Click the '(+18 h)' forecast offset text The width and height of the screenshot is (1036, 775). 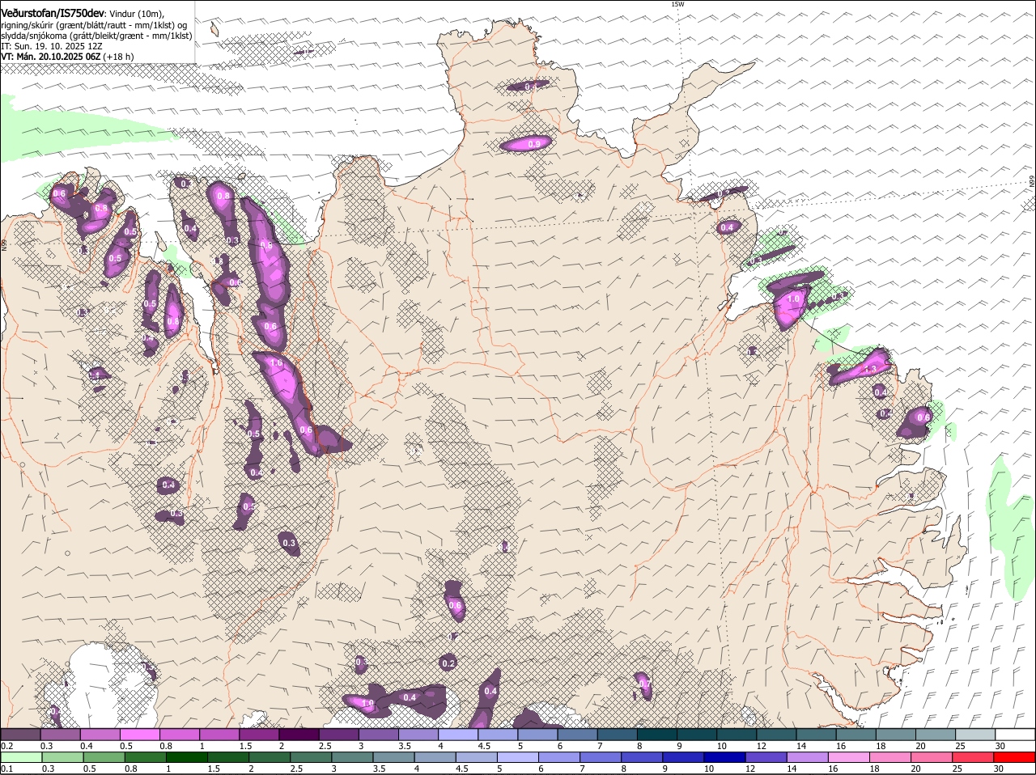tap(119, 57)
